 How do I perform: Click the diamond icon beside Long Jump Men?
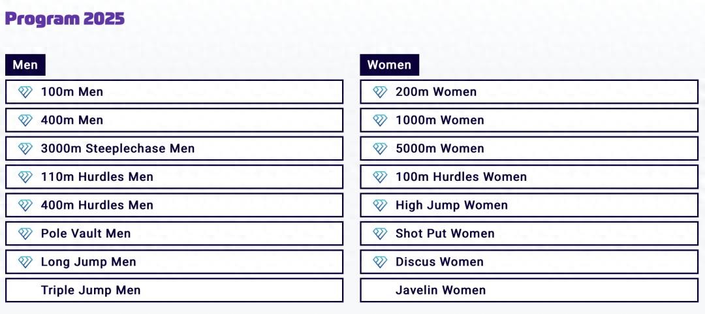(25, 262)
